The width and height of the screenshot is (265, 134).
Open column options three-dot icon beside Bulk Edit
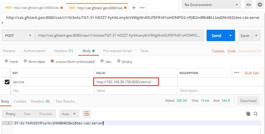[x=237, y=73]
